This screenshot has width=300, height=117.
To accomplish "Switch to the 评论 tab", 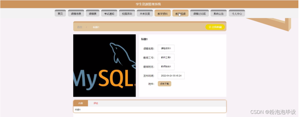I will click(96, 103).
